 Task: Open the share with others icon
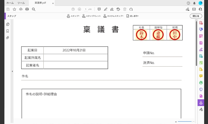200,9
